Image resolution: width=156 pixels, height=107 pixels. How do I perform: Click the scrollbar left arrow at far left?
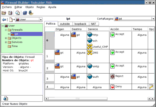[x=47, y=99]
